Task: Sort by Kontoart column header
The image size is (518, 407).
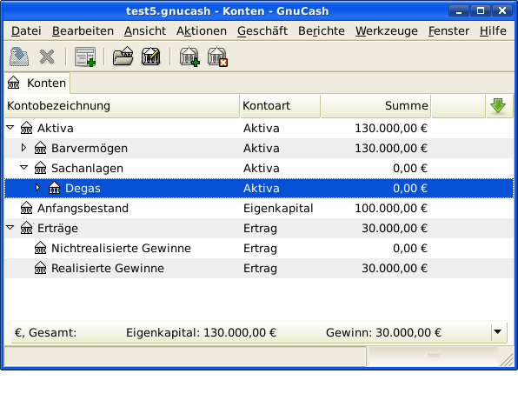Action: click(280, 106)
